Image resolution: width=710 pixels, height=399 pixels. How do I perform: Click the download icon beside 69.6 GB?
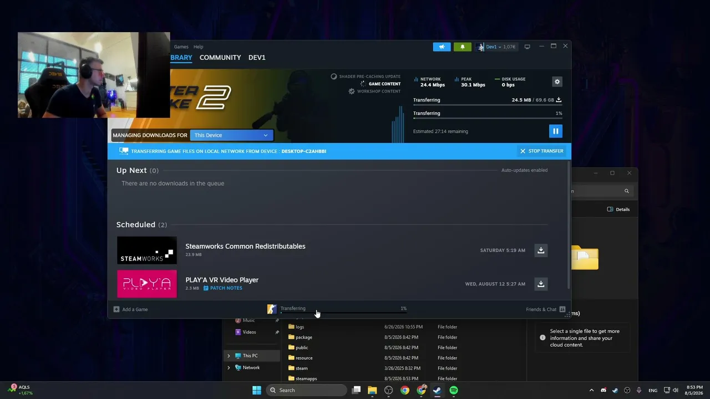coord(559,100)
